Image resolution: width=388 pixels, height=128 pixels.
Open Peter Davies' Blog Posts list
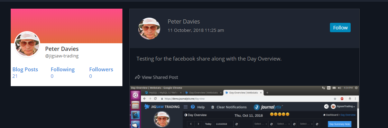(25, 69)
